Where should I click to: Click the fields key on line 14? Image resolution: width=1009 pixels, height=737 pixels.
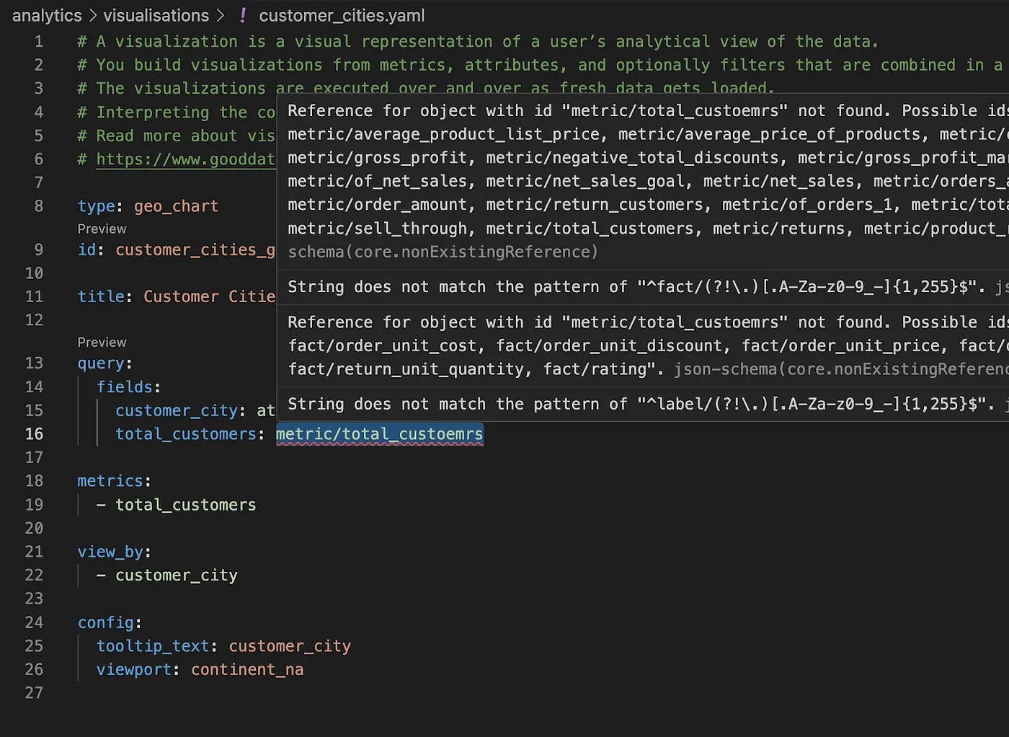click(x=127, y=387)
